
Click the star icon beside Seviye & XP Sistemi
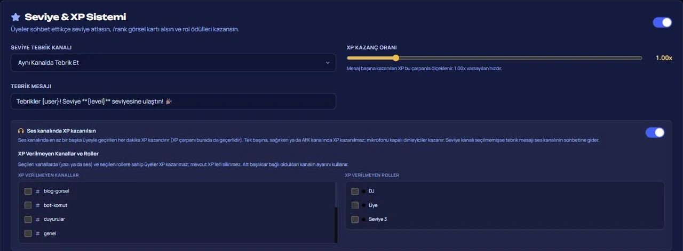15,17
